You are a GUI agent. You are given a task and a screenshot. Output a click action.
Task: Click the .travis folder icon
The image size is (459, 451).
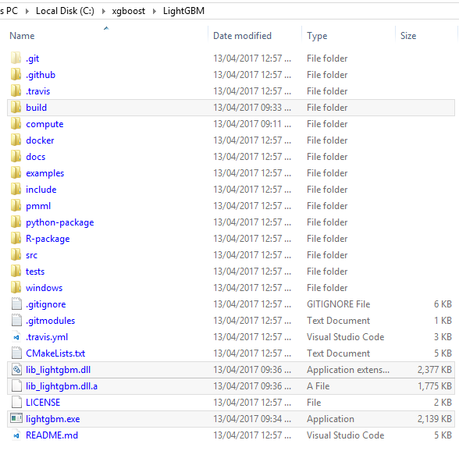[16, 91]
